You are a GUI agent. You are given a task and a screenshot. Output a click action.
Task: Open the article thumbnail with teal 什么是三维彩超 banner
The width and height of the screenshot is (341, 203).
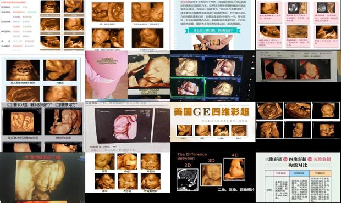(213, 25)
